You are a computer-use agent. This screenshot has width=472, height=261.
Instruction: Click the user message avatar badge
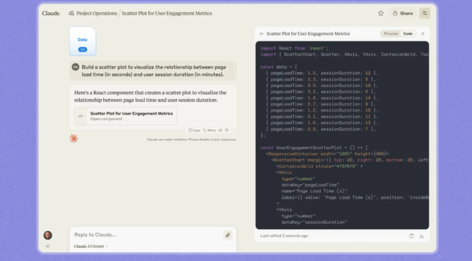click(x=75, y=67)
